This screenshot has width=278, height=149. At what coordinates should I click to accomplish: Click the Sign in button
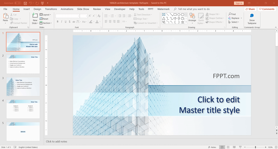pyautogui.click(x=239, y=3)
